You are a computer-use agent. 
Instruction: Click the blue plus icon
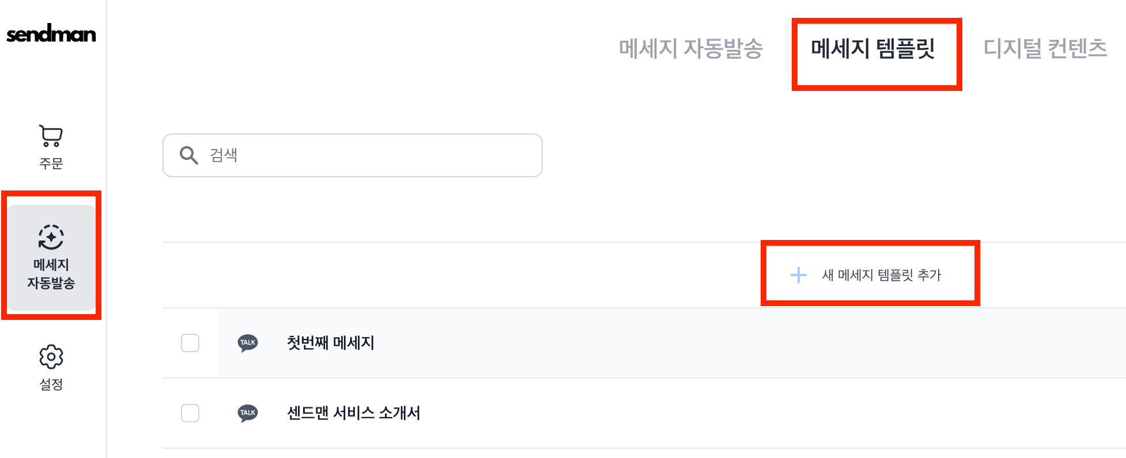(798, 275)
